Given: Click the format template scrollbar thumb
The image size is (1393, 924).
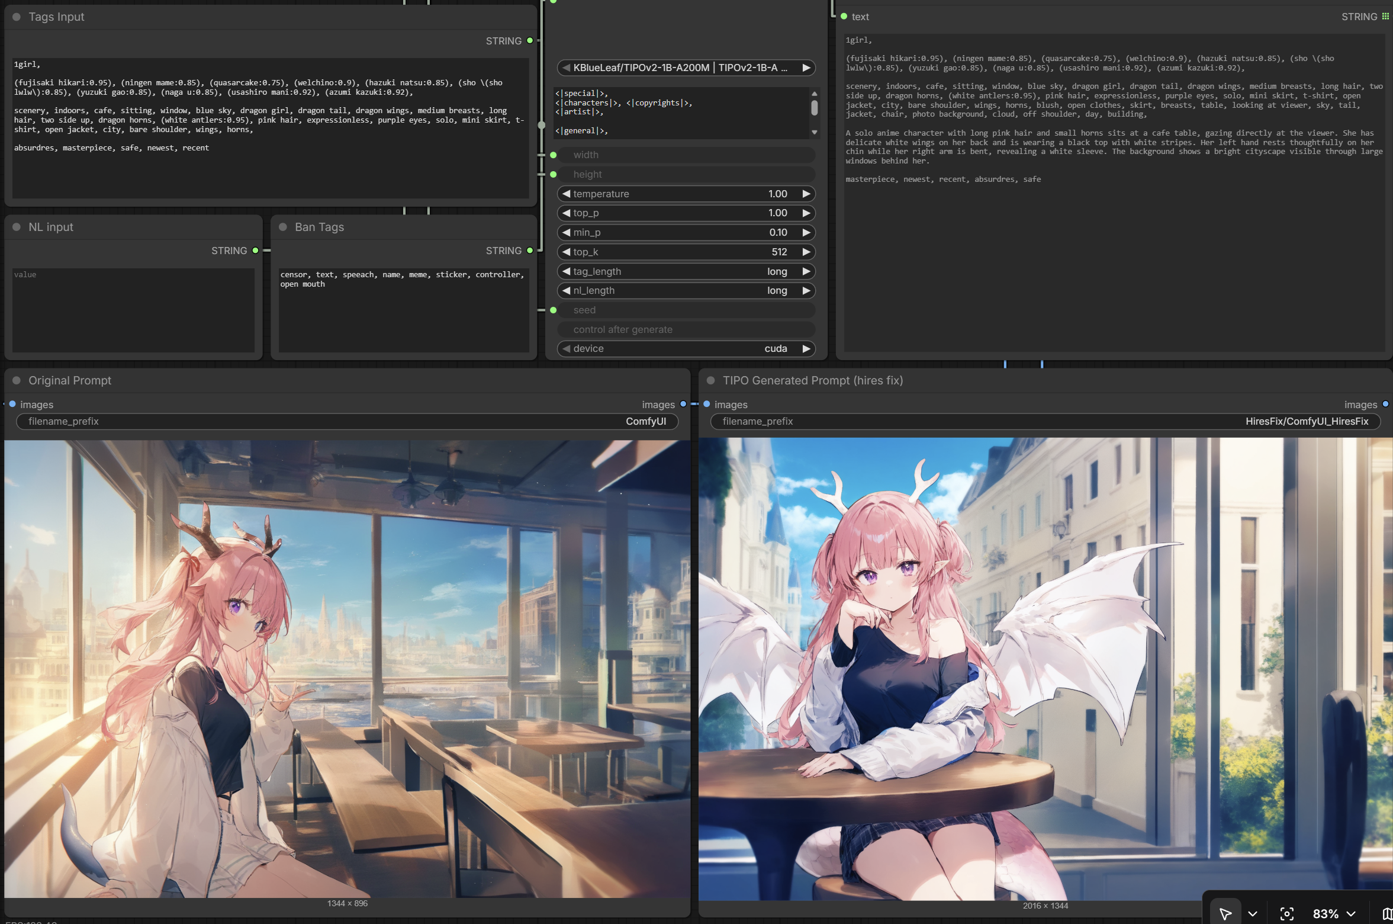Looking at the screenshot, I should pos(815,108).
